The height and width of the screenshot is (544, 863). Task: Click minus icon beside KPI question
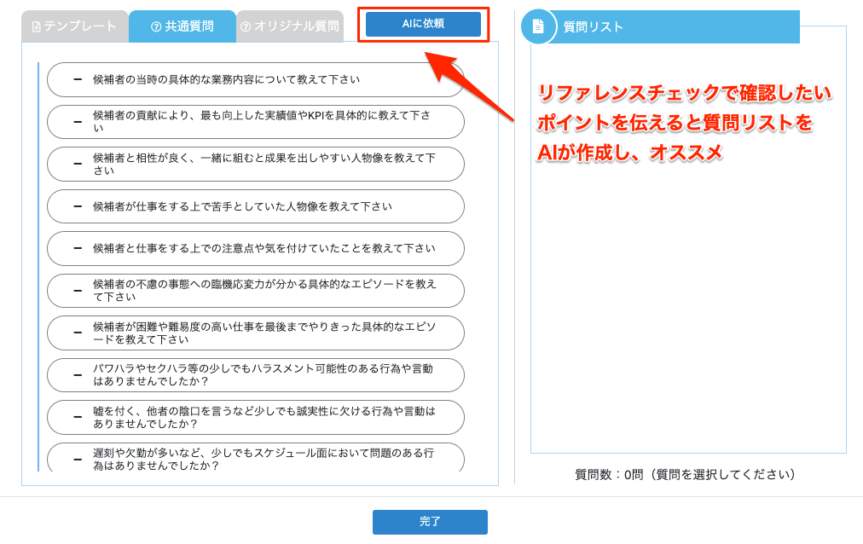78,122
